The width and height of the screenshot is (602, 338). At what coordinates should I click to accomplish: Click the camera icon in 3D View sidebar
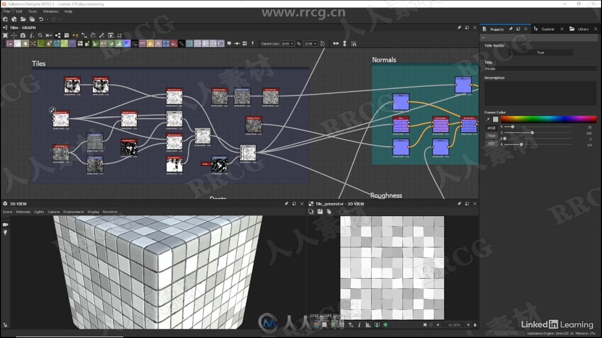pos(5,225)
